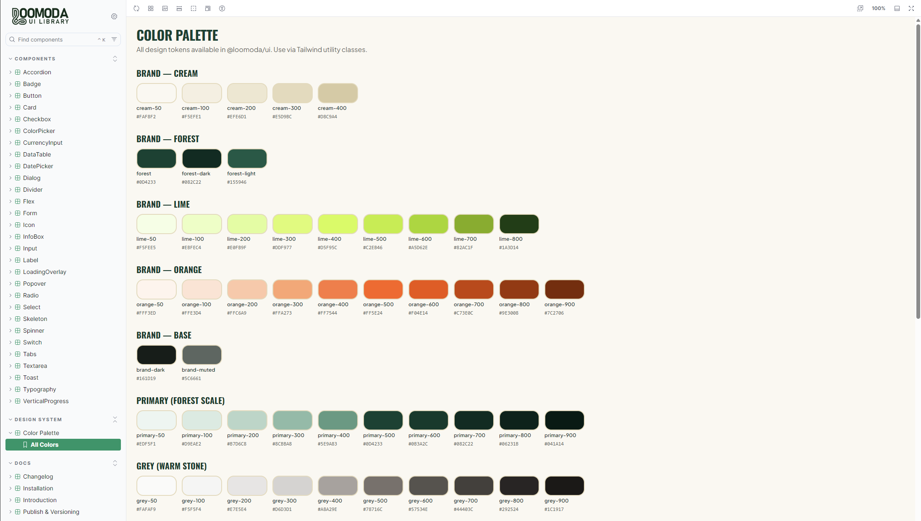Enable the measure ruler tool
921x521 pixels.
179,8
